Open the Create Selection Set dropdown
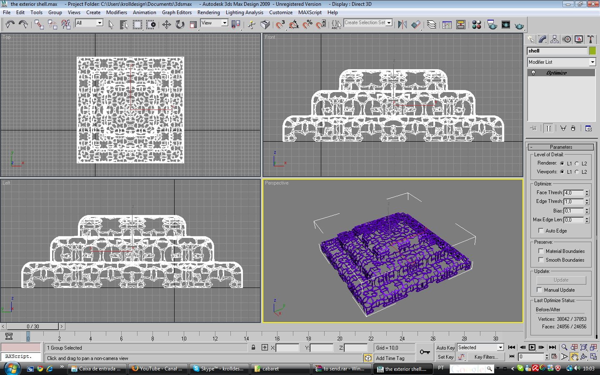The height and width of the screenshot is (375, 600). click(x=389, y=23)
